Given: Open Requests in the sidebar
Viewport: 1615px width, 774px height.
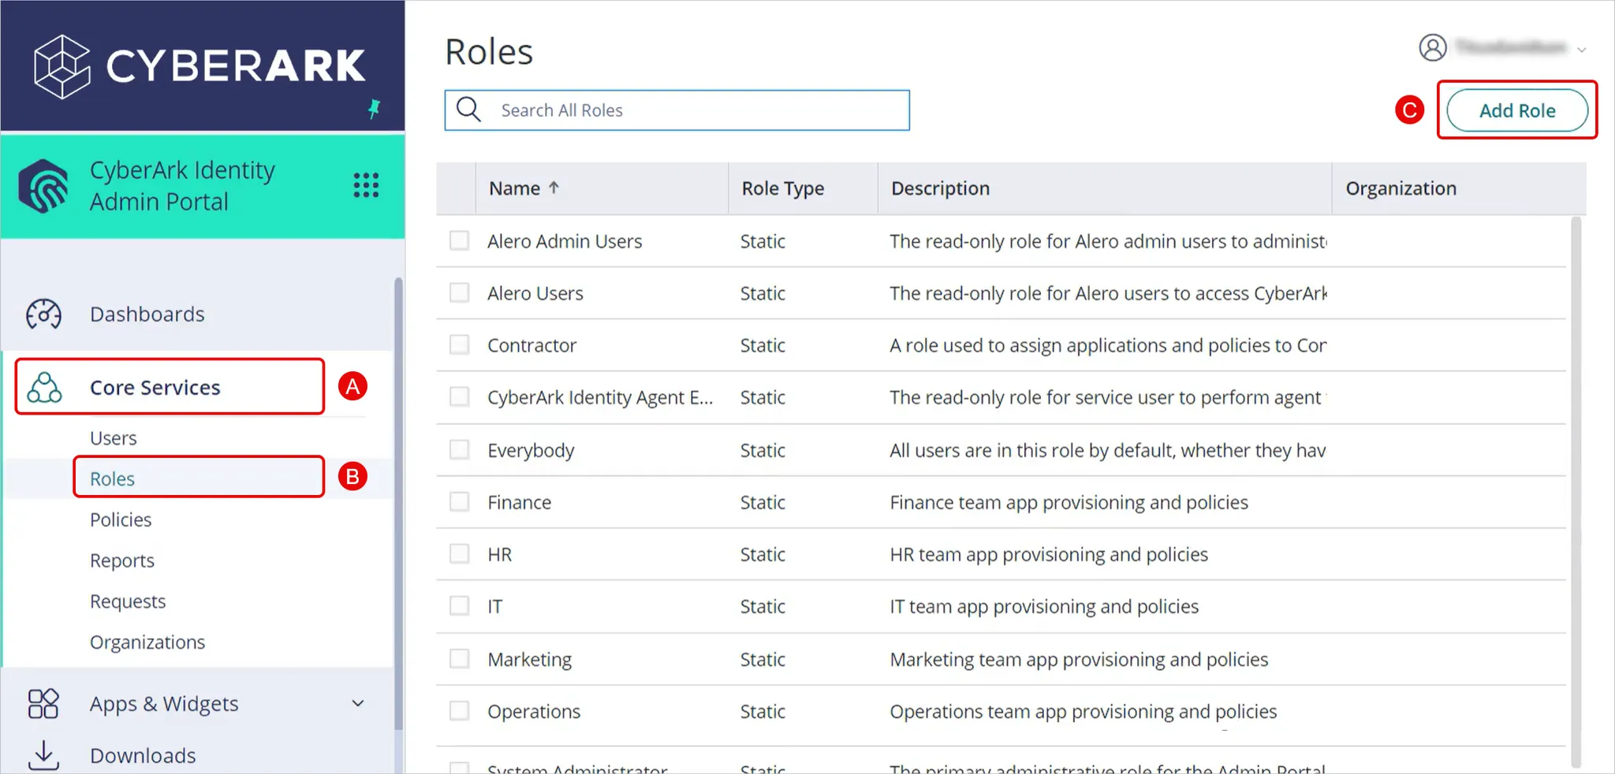Looking at the screenshot, I should coord(127,601).
